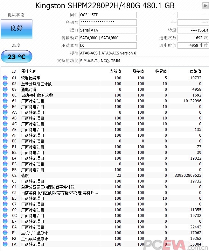Click the status orb for ID B3
Viewport: 209px width, 251px height.
5,164
